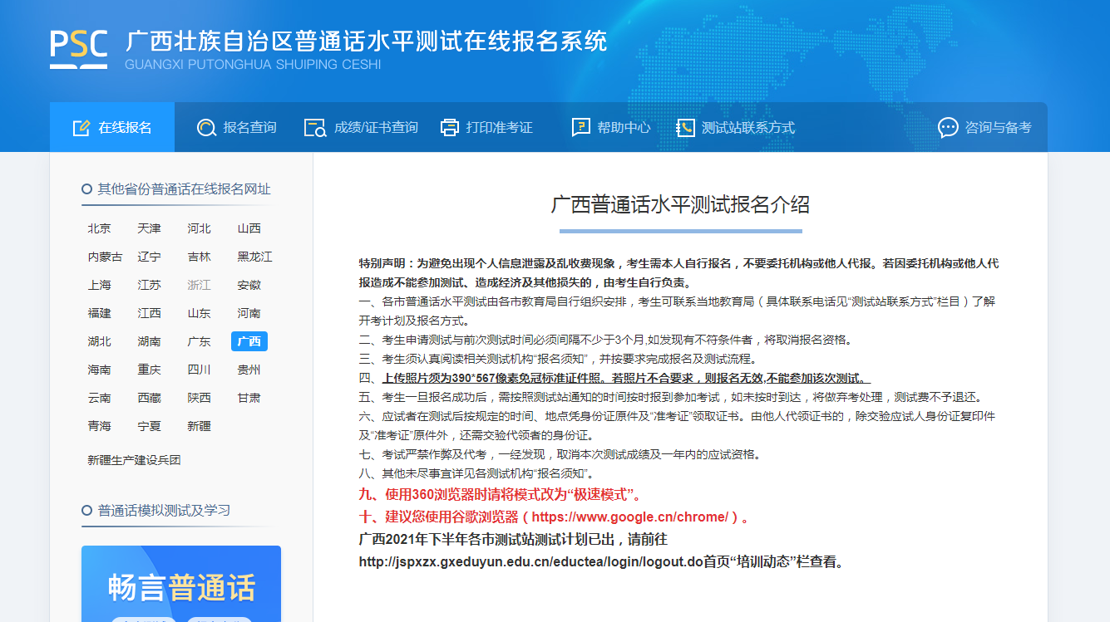This screenshot has width=1110, height=622.
Task: Open the 帮助中心 menu item
Action: 624,128
